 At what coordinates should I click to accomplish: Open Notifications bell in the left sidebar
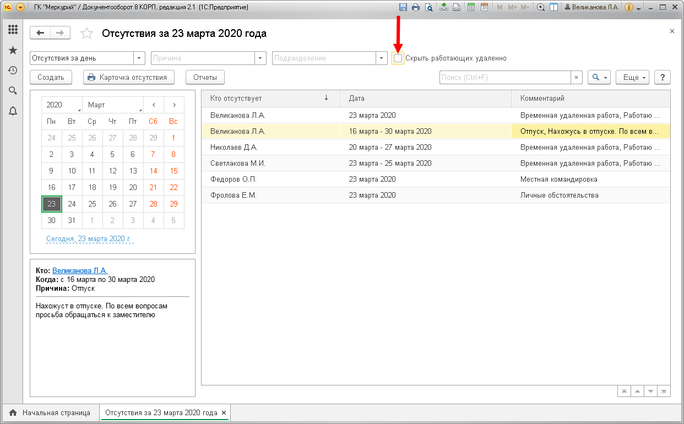pyautogui.click(x=13, y=111)
